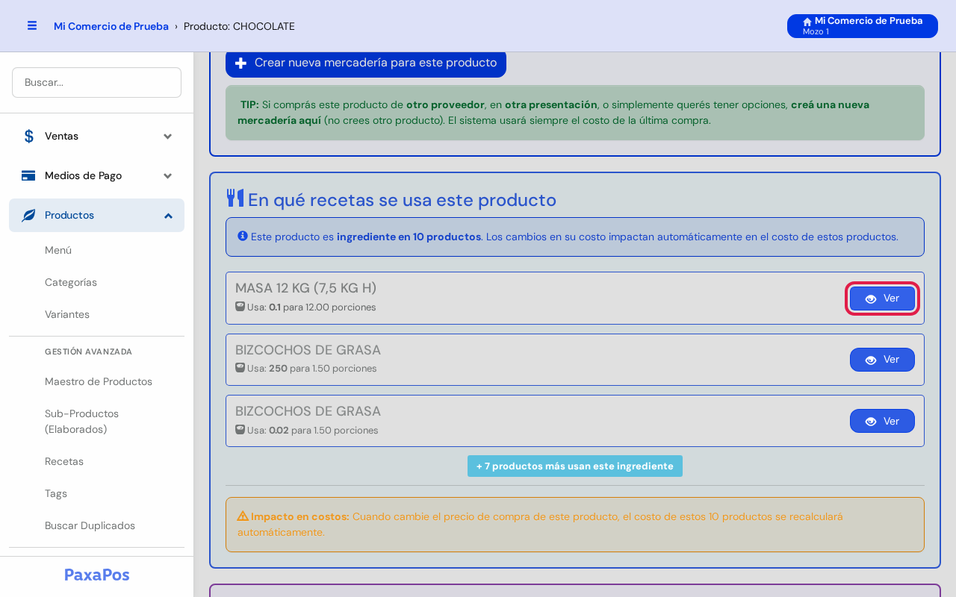Click the plus icon on Crear nueva mercadería
The height and width of the screenshot is (597, 956).
tap(240, 63)
